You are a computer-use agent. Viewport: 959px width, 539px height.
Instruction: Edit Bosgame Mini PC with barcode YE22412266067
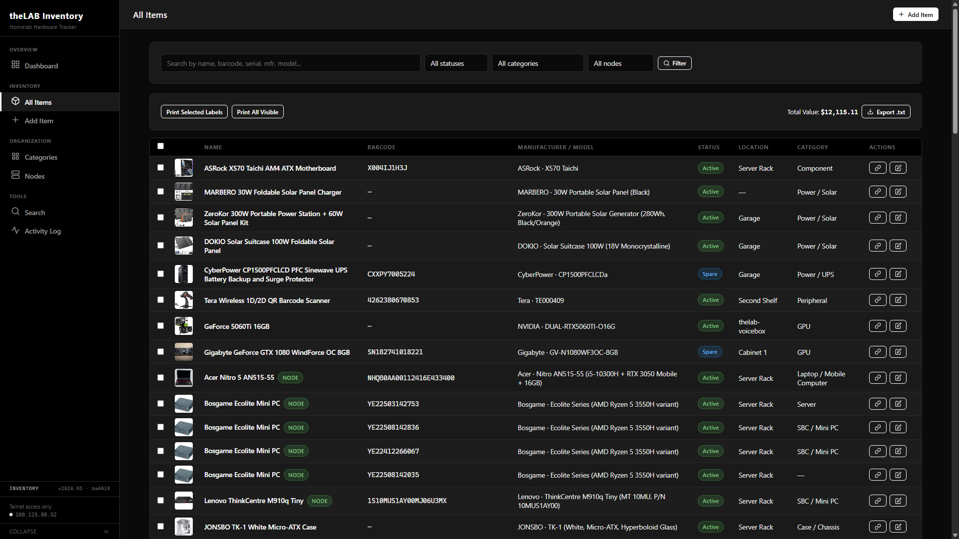click(898, 451)
